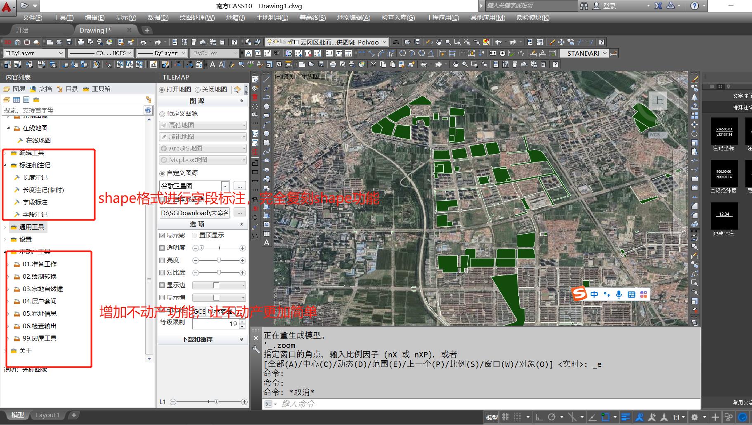752x425 pixels.
Task: Switch to the 工具箱 tab
Action: pos(97,89)
